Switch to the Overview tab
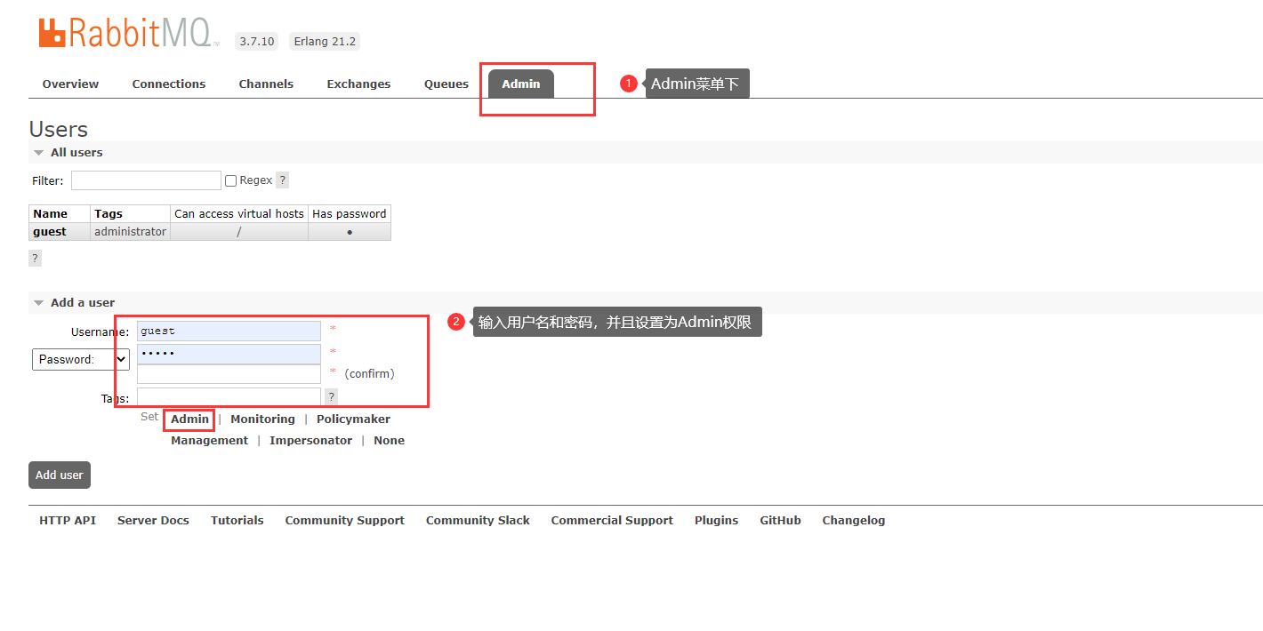This screenshot has height=631, width=1263. pyautogui.click(x=70, y=84)
